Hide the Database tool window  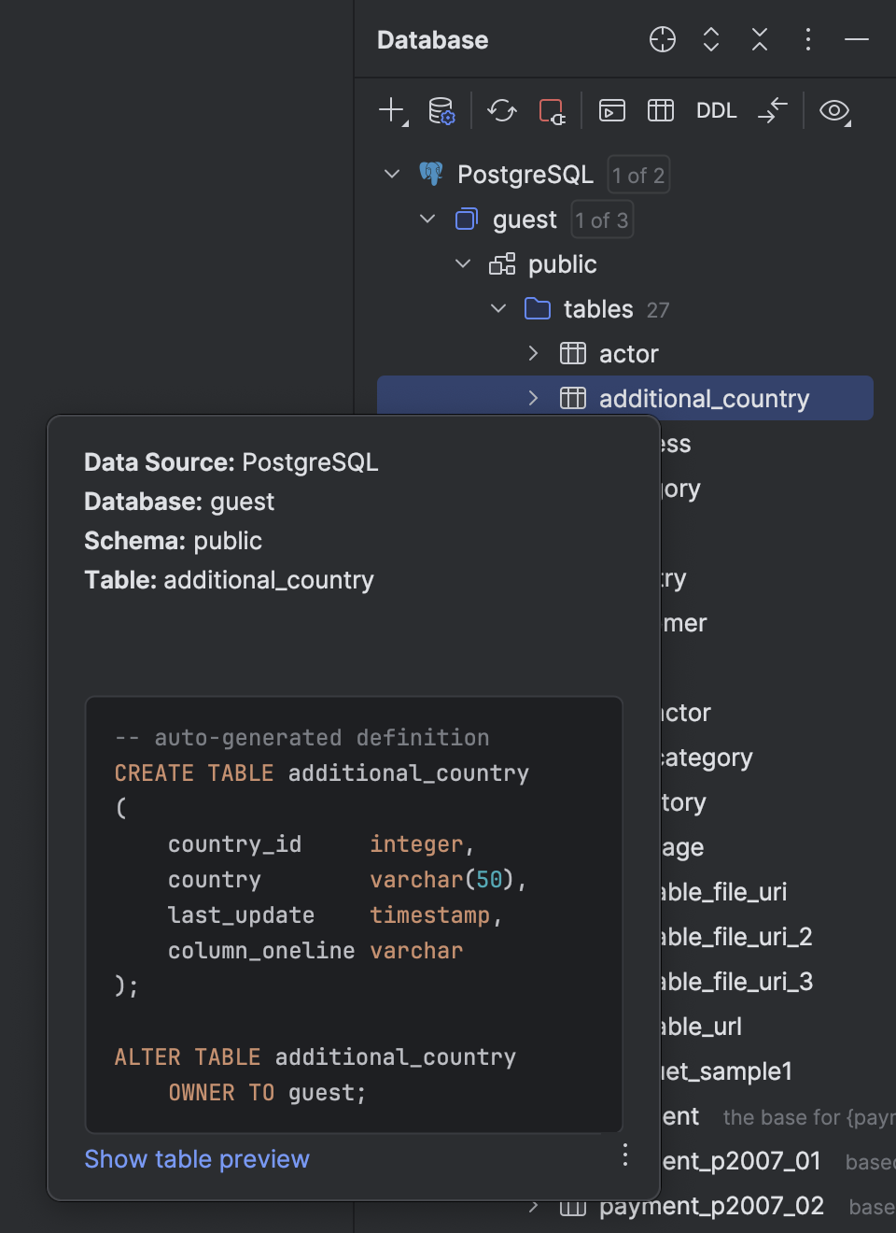(x=855, y=40)
